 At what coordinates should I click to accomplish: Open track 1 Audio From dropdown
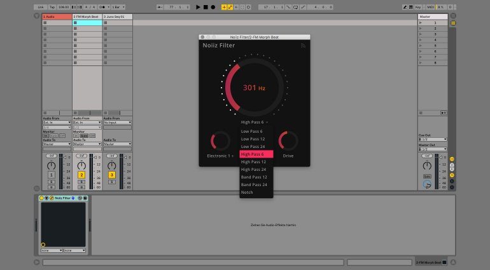pos(57,123)
